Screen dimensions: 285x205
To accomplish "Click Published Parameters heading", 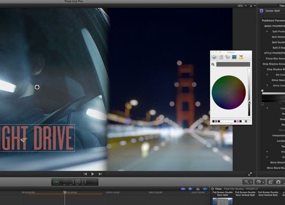I will tap(273, 20).
